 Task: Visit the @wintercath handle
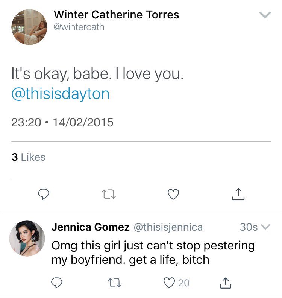[x=79, y=27]
